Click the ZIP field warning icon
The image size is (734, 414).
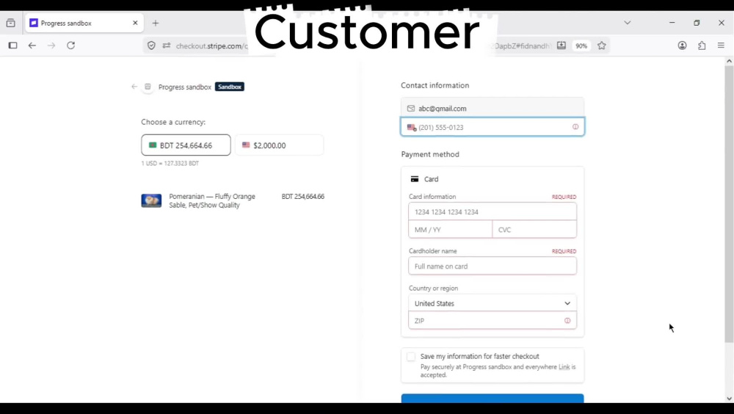point(567,321)
